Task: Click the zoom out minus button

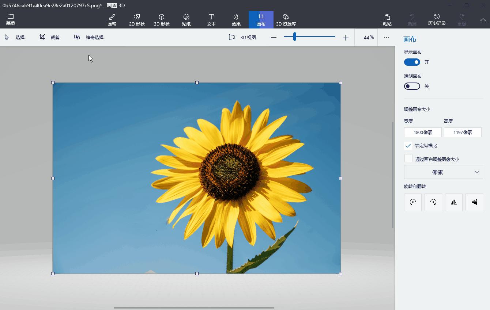Action: pos(274,38)
